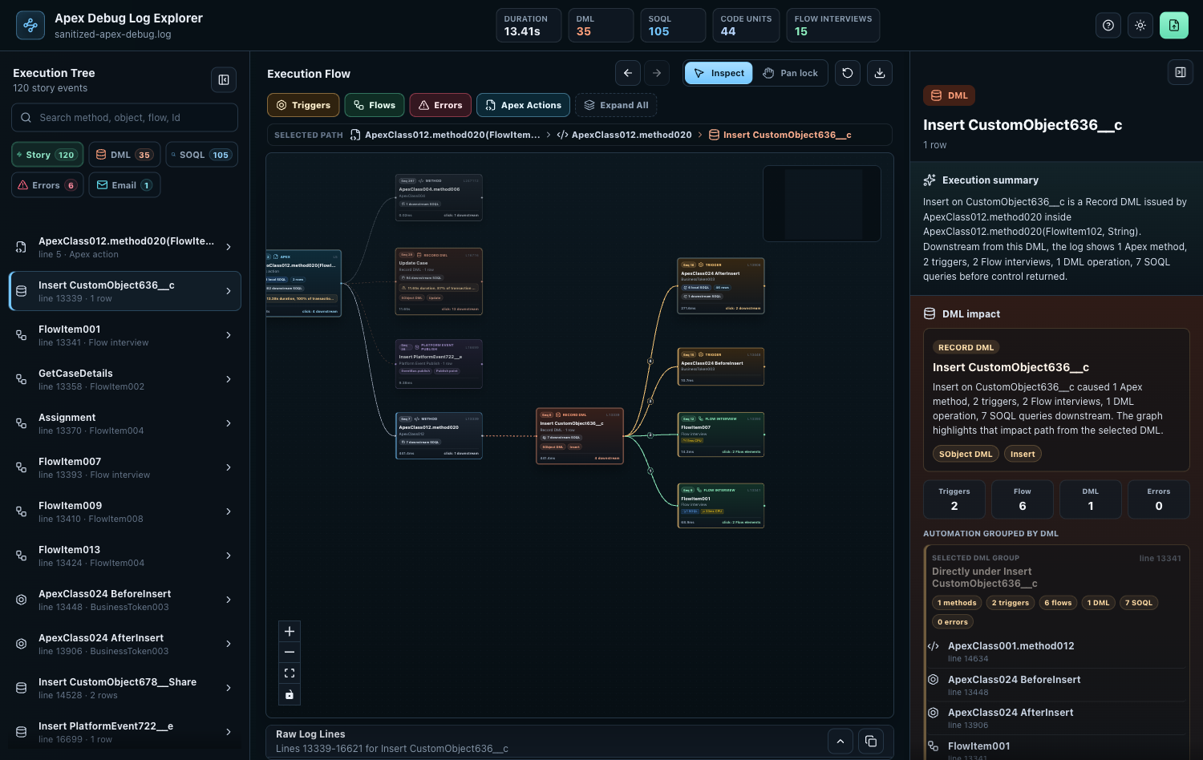1203x760 pixels.
Task: Click Expand All nodes
Action: point(616,105)
